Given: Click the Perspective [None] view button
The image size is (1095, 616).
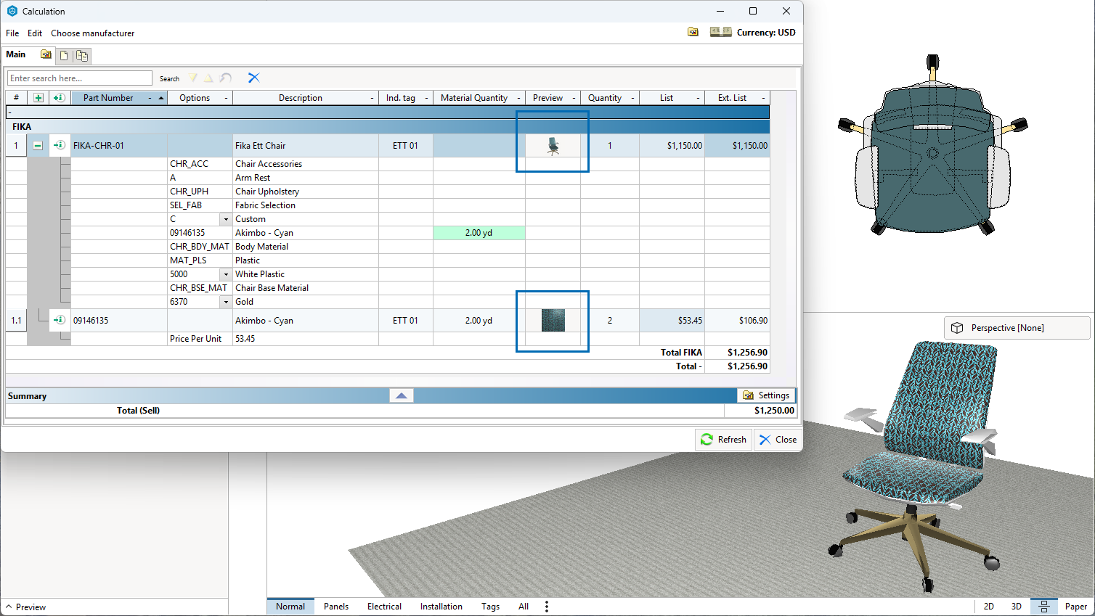Looking at the screenshot, I should [1017, 328].
